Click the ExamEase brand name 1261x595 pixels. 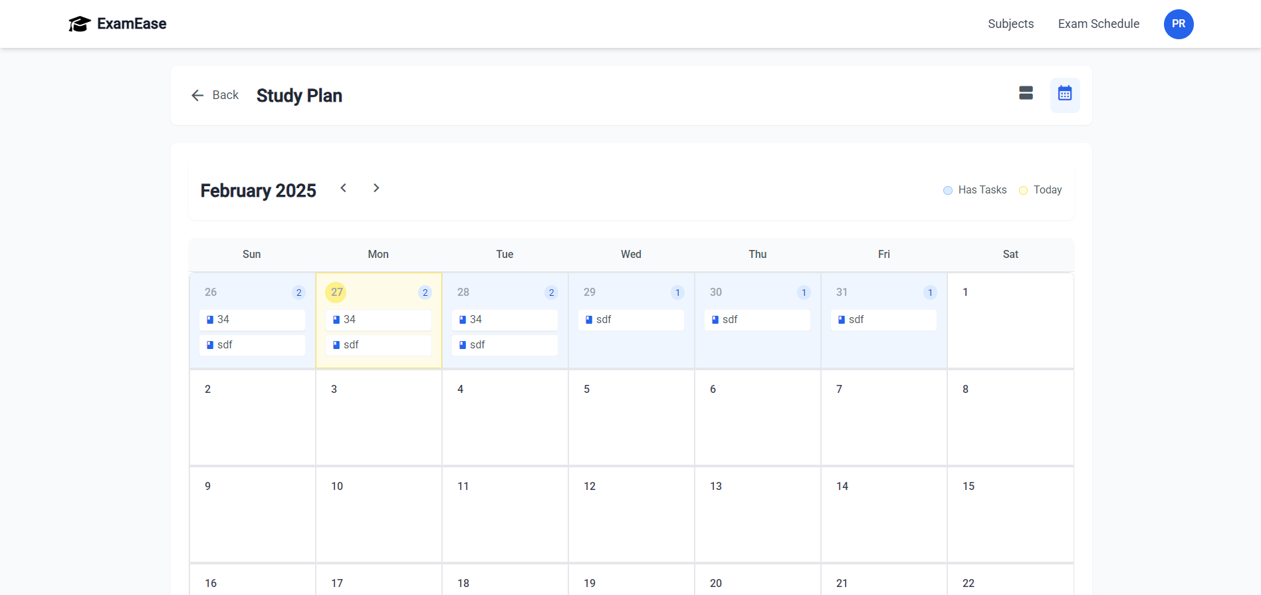click(132, 24)
